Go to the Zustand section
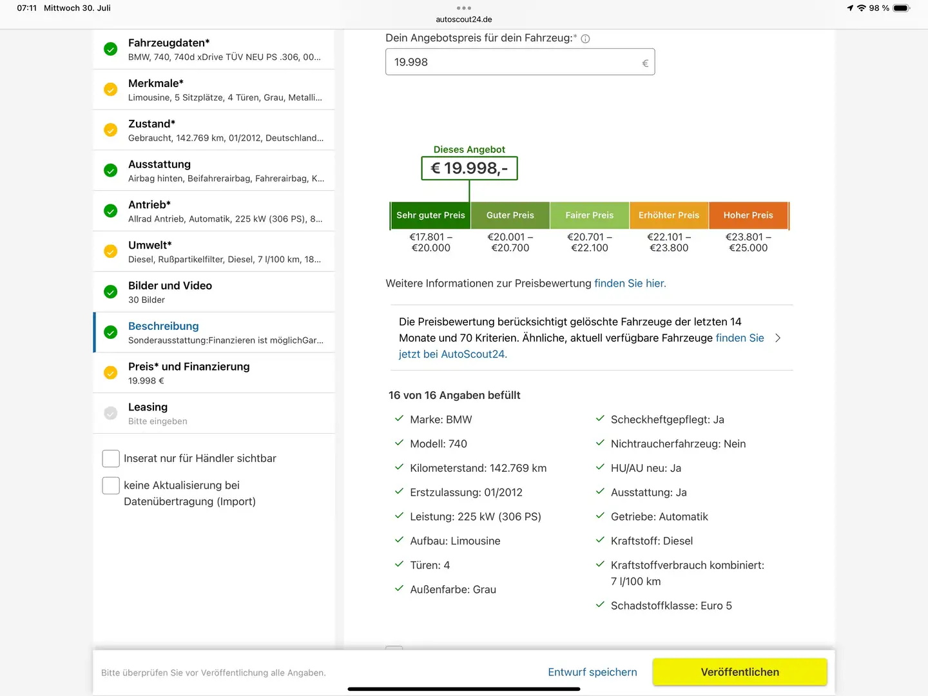 coord(215,130)
